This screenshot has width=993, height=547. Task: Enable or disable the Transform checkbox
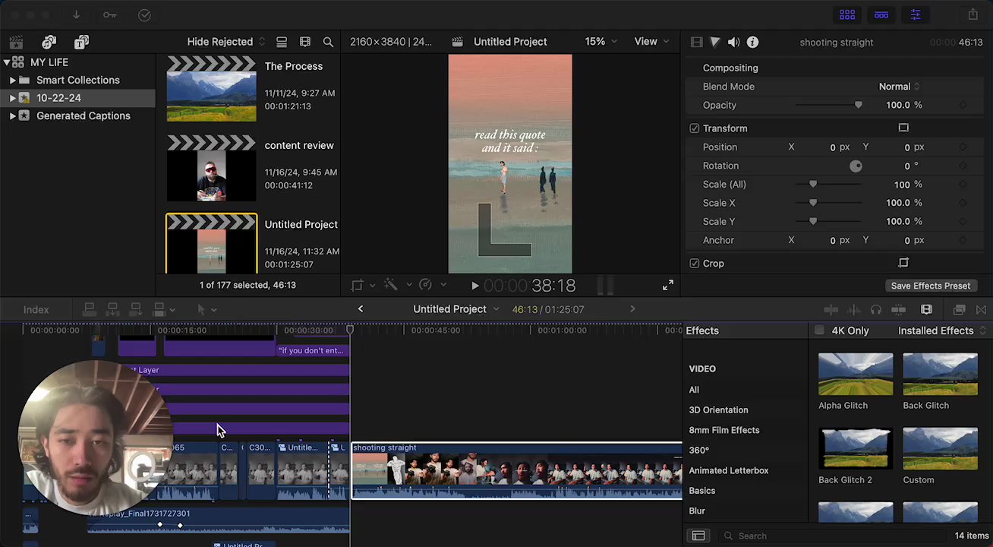[695, 128]
